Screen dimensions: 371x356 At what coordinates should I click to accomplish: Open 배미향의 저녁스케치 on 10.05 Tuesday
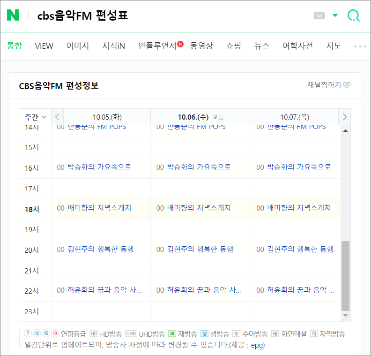click(x=99, y=208)
